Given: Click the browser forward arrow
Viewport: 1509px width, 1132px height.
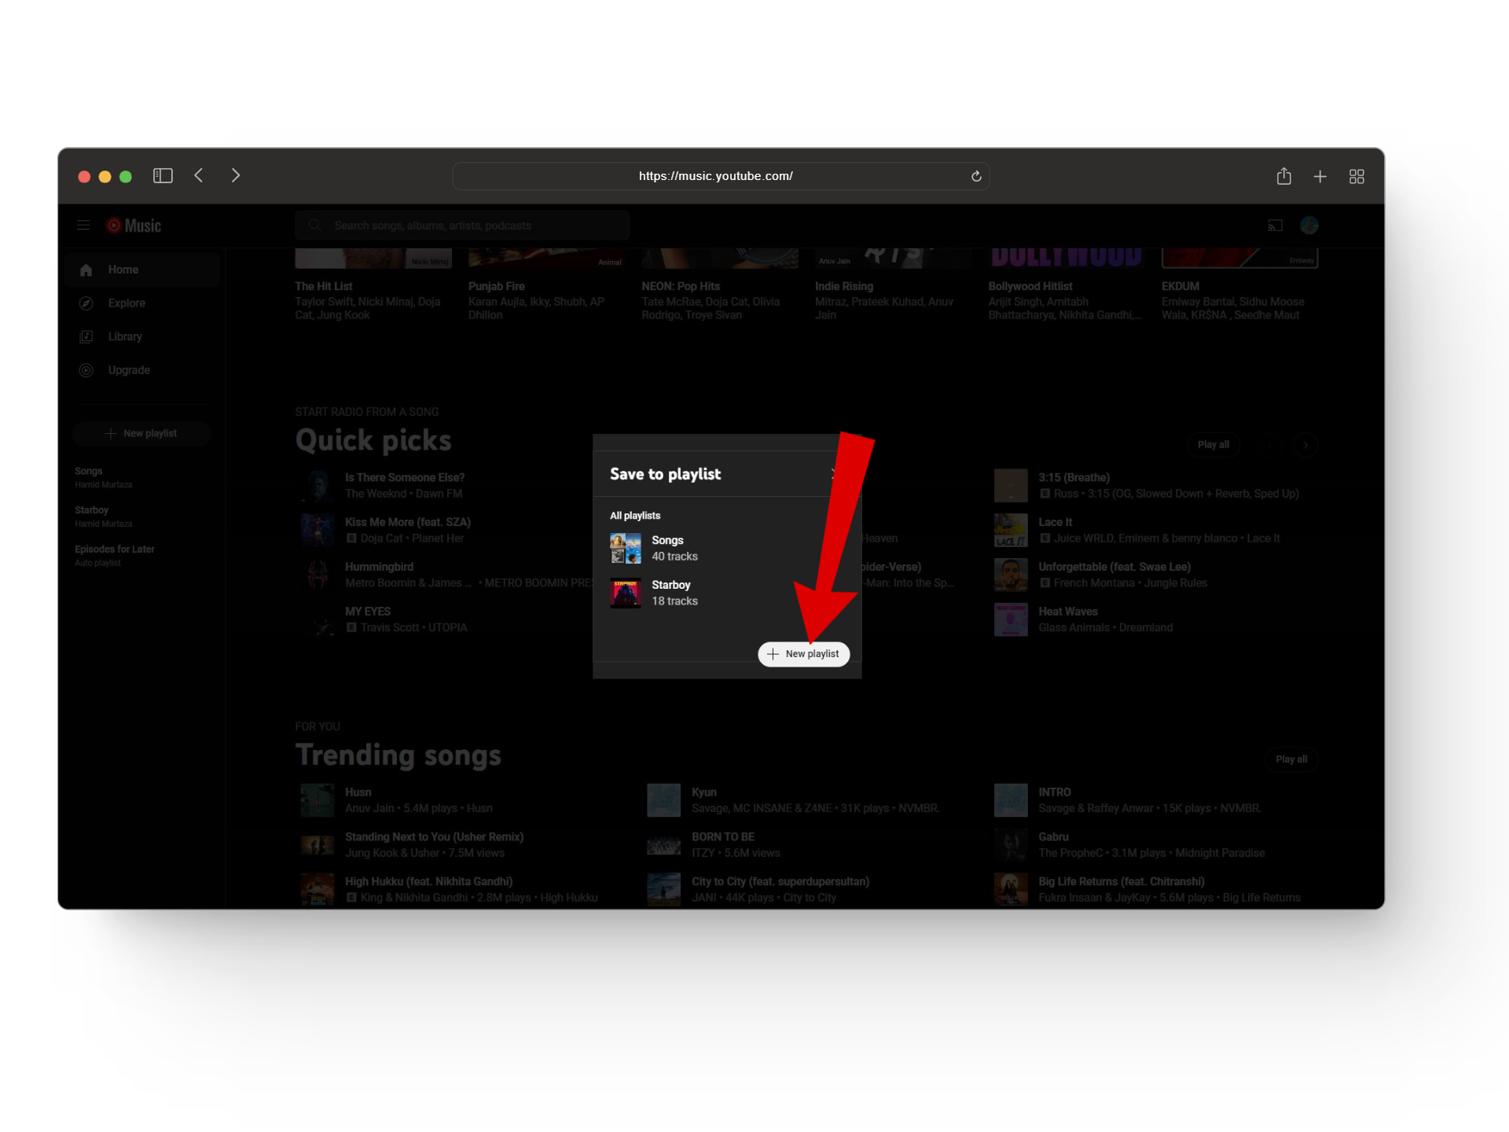Looking at the screenshot, I should [235, 176].
